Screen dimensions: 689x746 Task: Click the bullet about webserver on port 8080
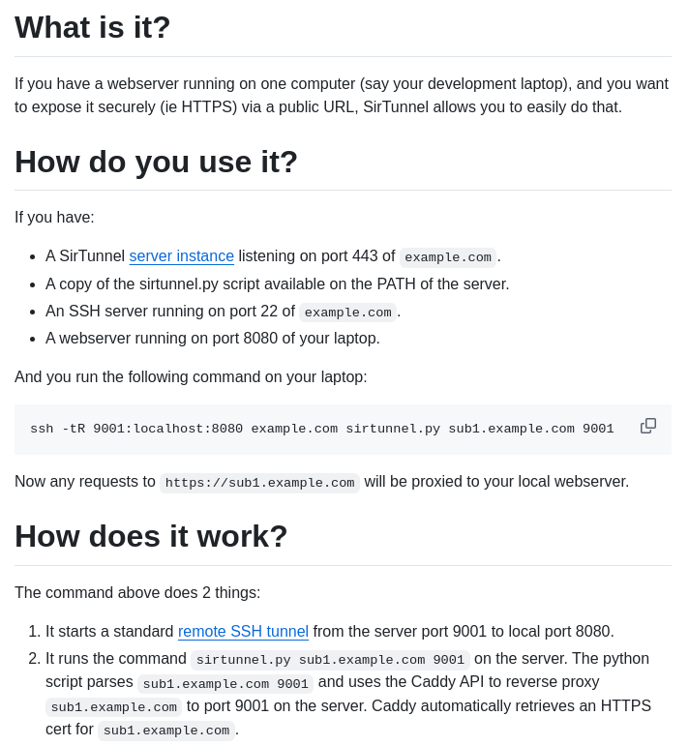coord(213,339)
